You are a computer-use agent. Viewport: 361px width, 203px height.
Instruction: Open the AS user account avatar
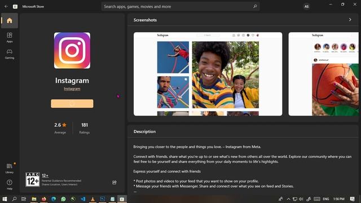pyautogui.click(x=306, y=6)
